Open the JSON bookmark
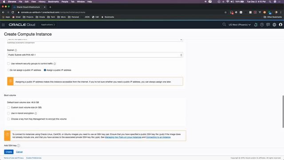284x160 pixels. pos(87,17)
